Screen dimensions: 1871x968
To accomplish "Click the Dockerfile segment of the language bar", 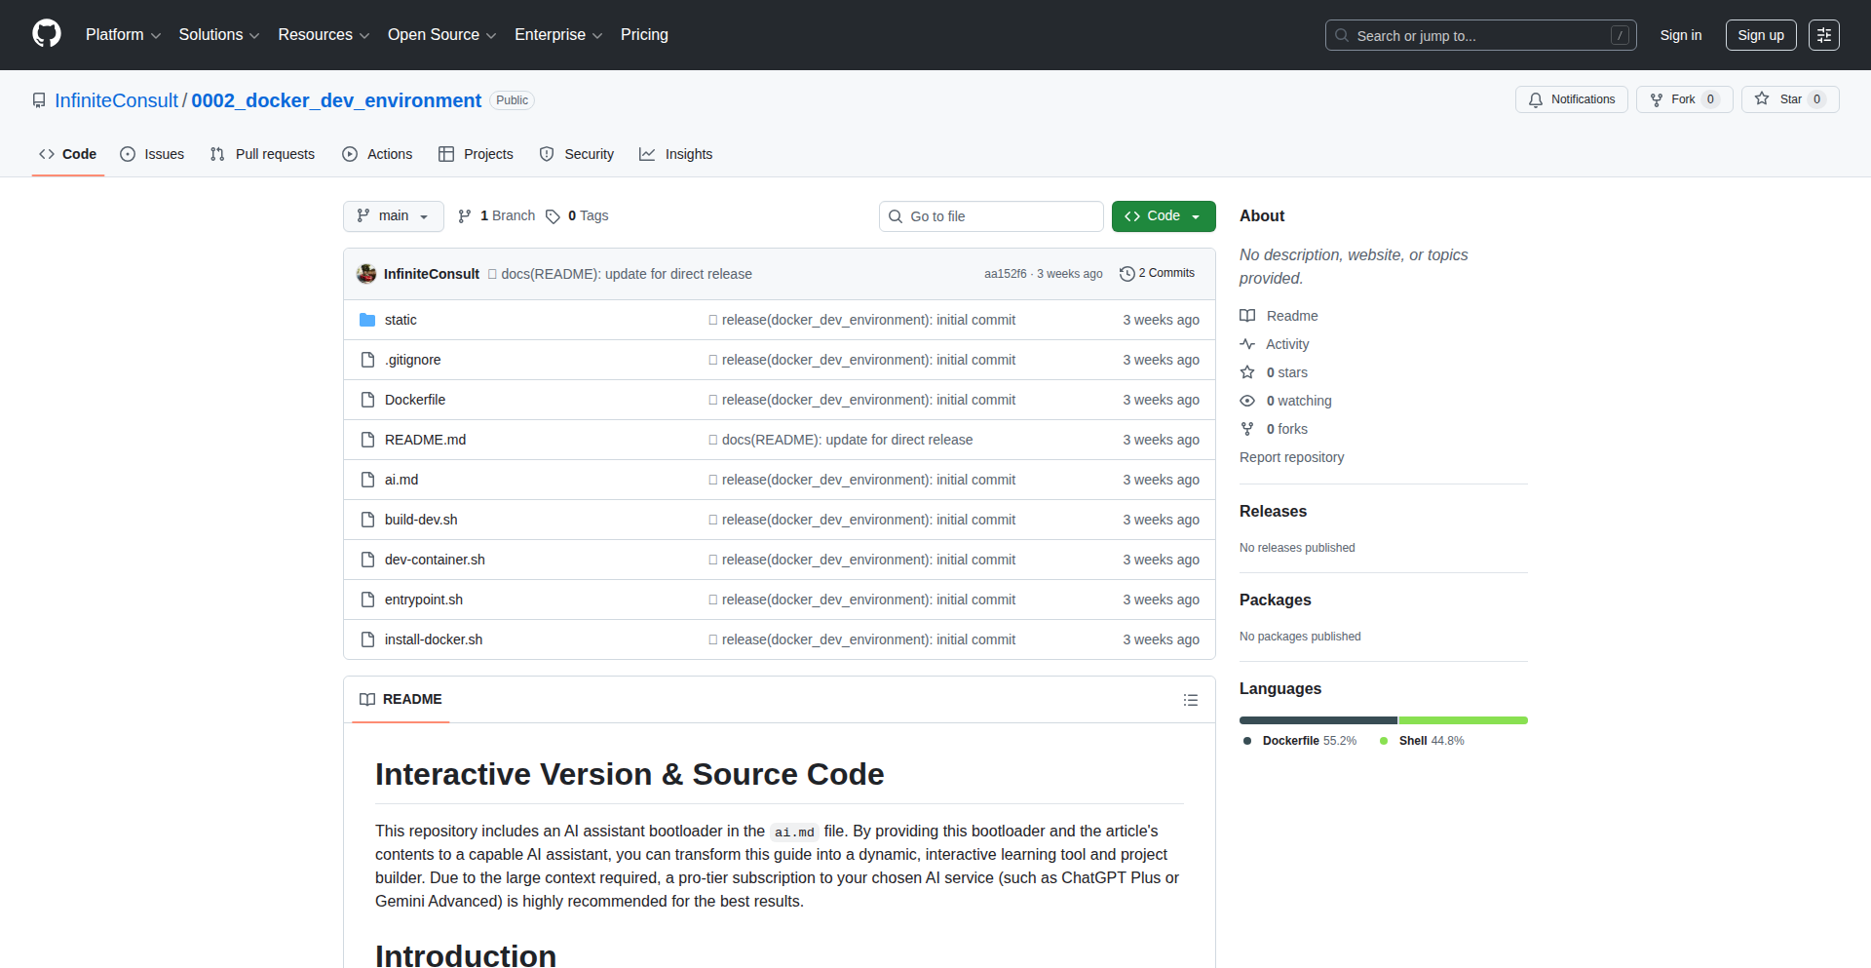I will [x=1316, y=720].
